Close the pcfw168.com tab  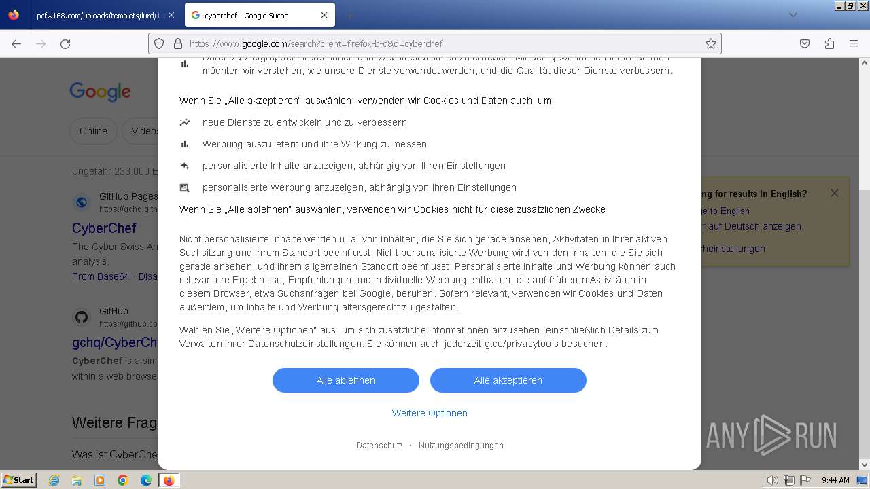pos(171,15)
